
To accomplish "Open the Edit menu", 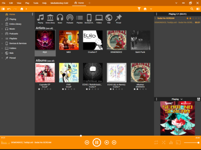I will pyautogui.click(x=11, y=3).
